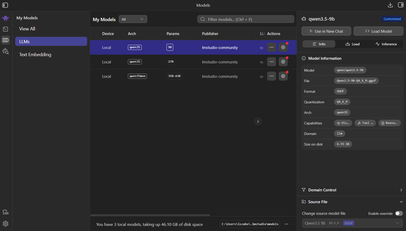Click the 35B-A3B params tag
This screenshot has width=406, height=231.
[174, 76]
